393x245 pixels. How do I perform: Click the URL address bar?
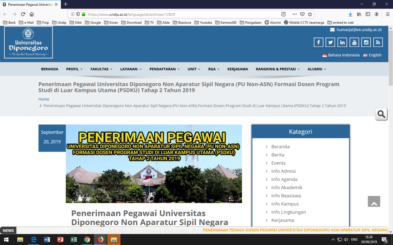(x=180, y=14)
